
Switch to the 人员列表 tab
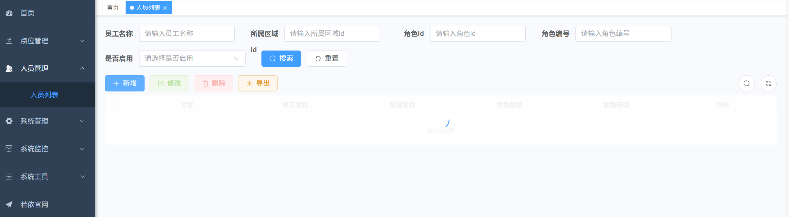pos(149,7)
